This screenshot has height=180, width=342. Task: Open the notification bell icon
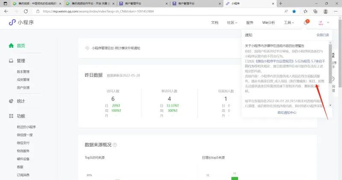click(x=306, y=22)
